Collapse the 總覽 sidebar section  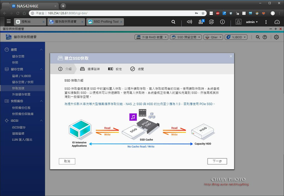(41, 50)
